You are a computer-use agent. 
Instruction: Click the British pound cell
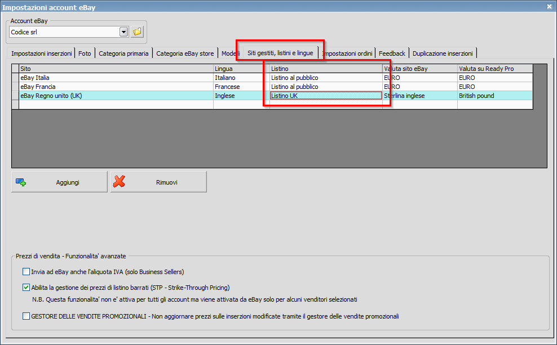495,96
